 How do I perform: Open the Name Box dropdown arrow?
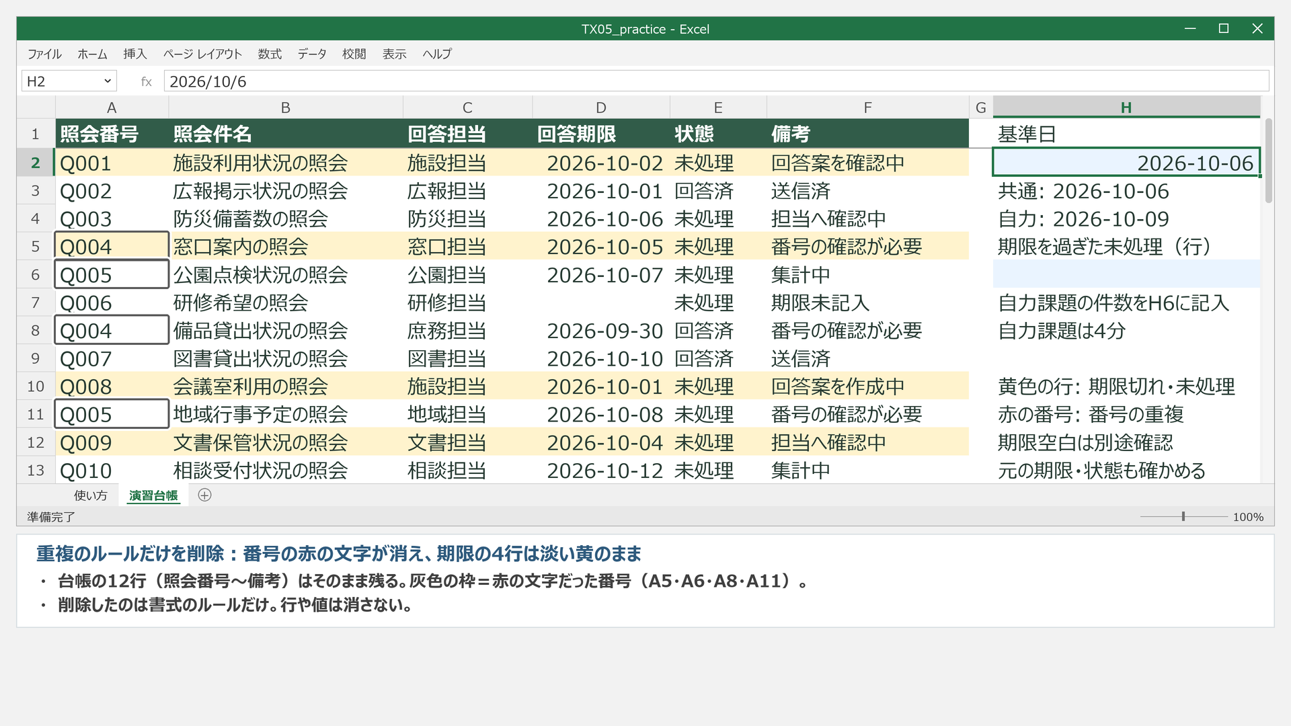108,81
